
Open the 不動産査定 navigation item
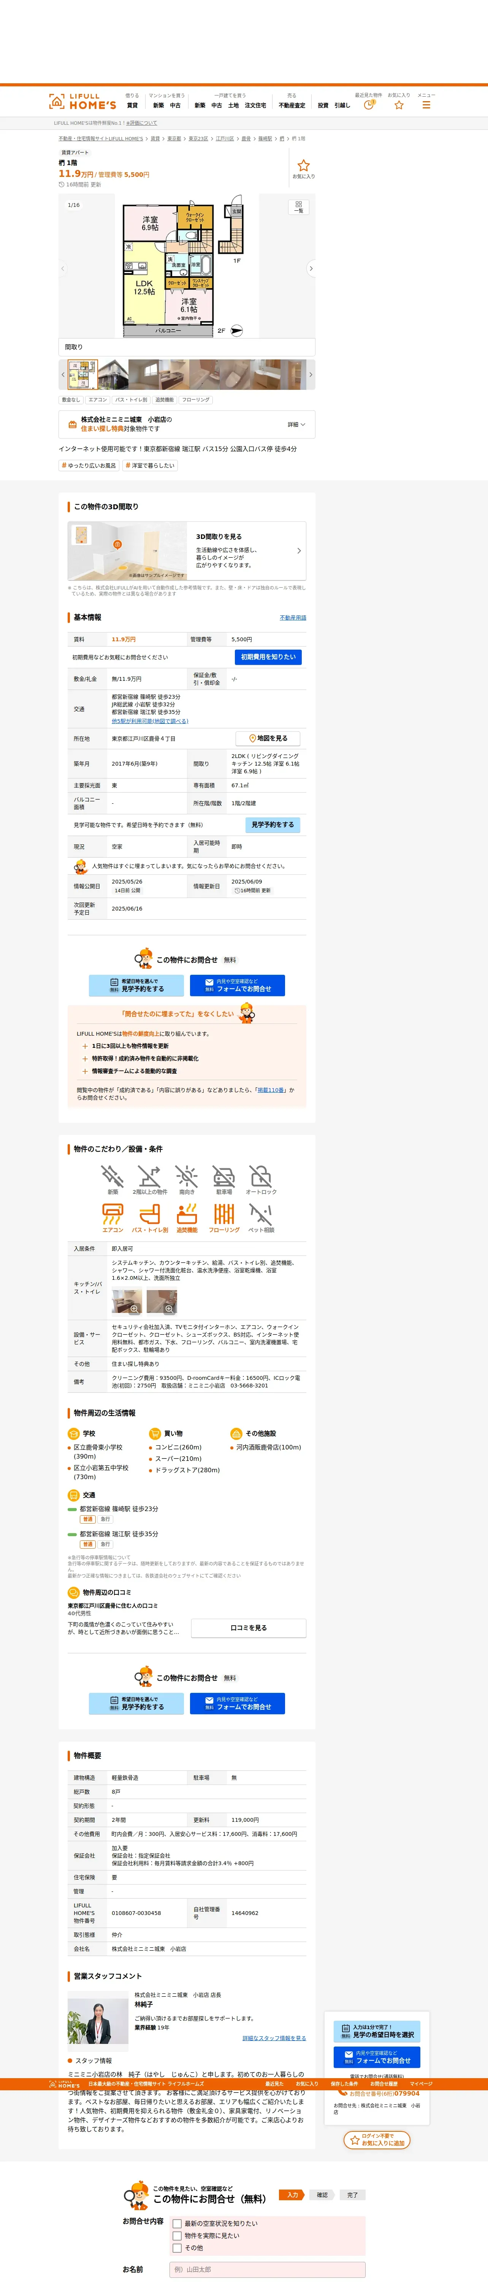click(x=292, y=105)
